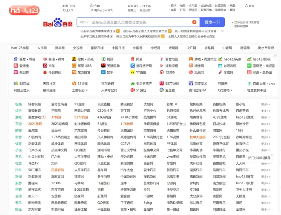Open the 热门小游戏推荐 popup label
The height and width of the screenshot is (215, 281).
[259, 158]
